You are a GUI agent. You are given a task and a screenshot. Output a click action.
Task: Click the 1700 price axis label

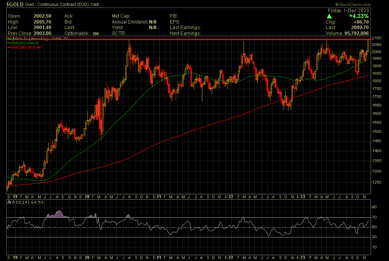point(376,97)
